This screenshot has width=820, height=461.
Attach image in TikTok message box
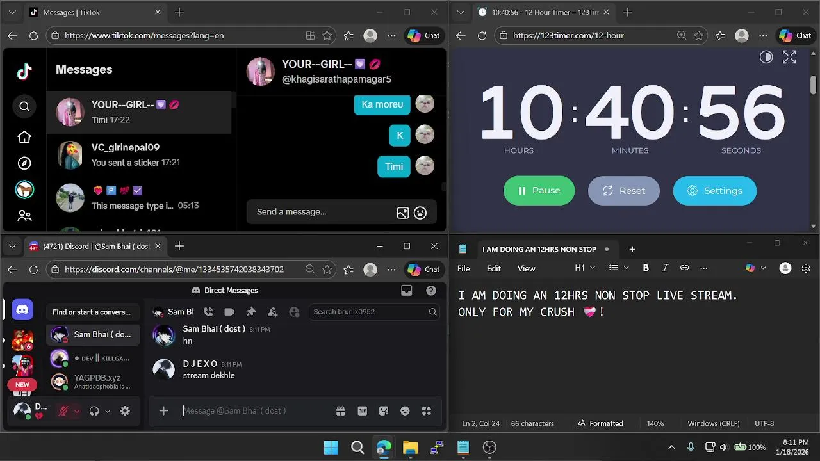[x=403, y=213]
